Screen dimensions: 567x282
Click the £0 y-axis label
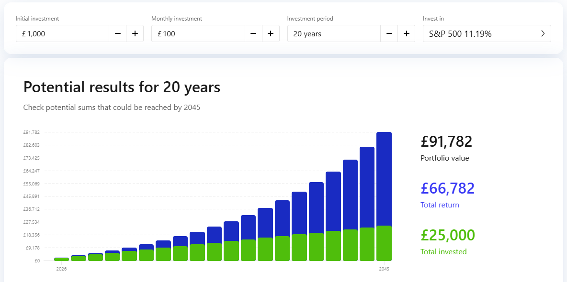click(37, 260)
